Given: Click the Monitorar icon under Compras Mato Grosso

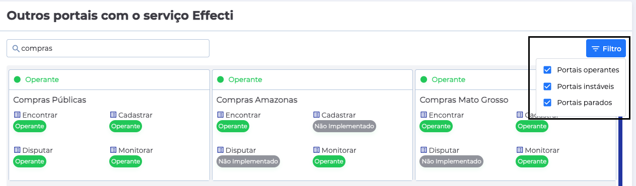Looking at the screenshot, I should point(520,150).
